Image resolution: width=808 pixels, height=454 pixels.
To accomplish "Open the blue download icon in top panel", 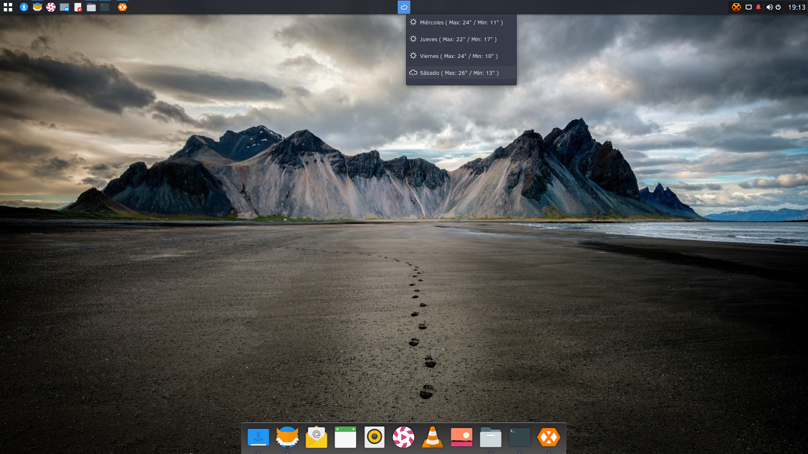I will click(24, 7).
